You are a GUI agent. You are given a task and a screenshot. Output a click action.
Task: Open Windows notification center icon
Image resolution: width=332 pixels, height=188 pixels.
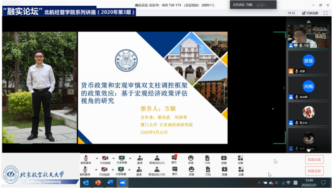323,183
